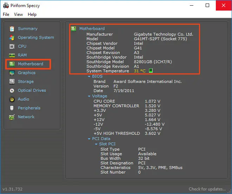The height and width of the screenshot is (194, 232).
Task: Open the Help menu
Action: 32,14
